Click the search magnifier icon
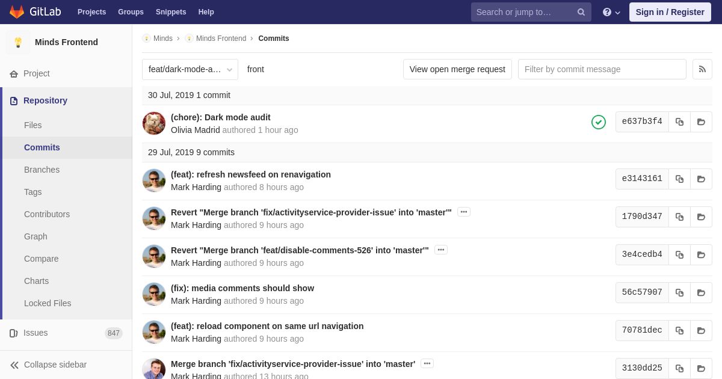The image size is (722, 379). coord(581,12)
